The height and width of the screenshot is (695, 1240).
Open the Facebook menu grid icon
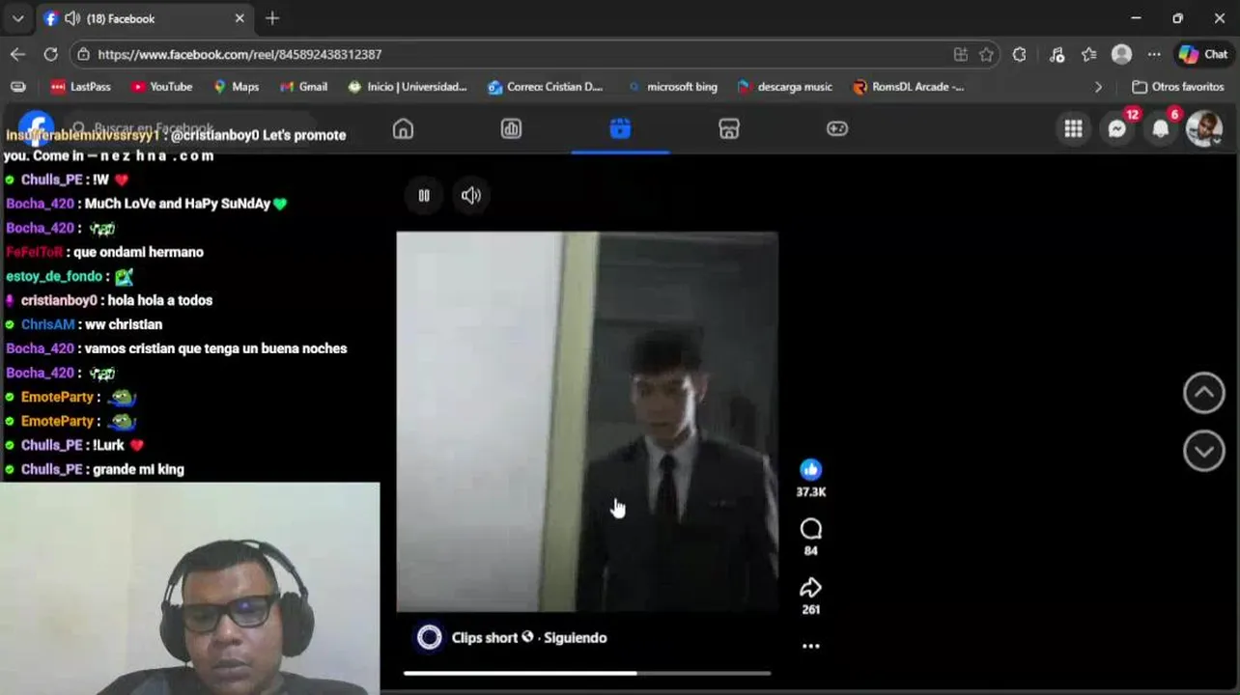pos(1073,128)
